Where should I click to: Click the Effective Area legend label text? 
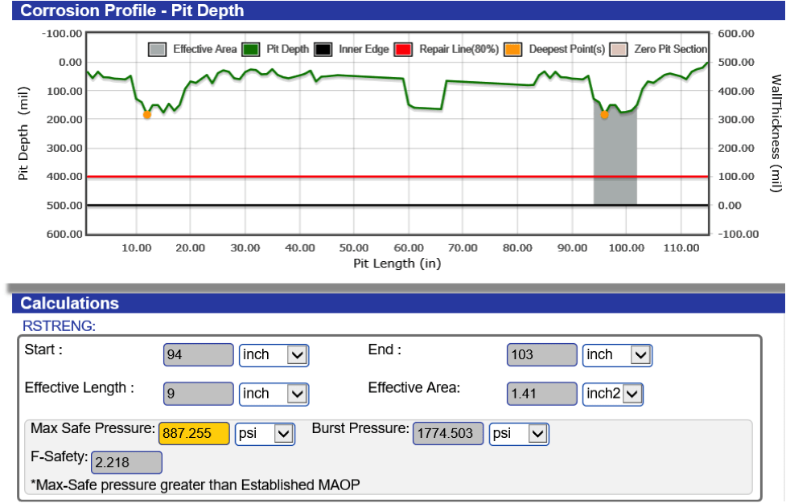pyautogui.click(x=205, y=50)
